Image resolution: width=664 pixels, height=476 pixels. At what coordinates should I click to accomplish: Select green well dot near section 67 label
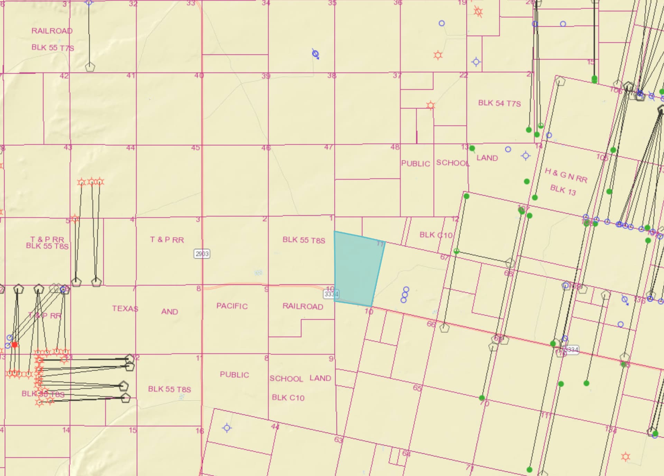tap(456, 251)
